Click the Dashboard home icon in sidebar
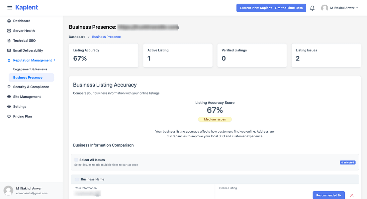Viewport: 367px width, 199px height. click(x=9, y=21)
